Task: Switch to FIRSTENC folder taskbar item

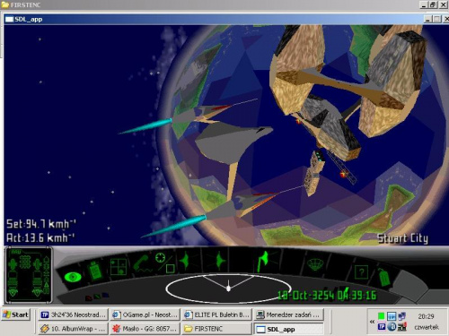Action: (x=217, y=329)
